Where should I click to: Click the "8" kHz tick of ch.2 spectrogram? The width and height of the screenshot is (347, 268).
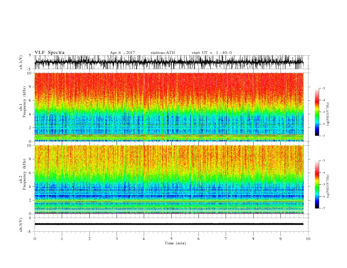coord(31,159)
